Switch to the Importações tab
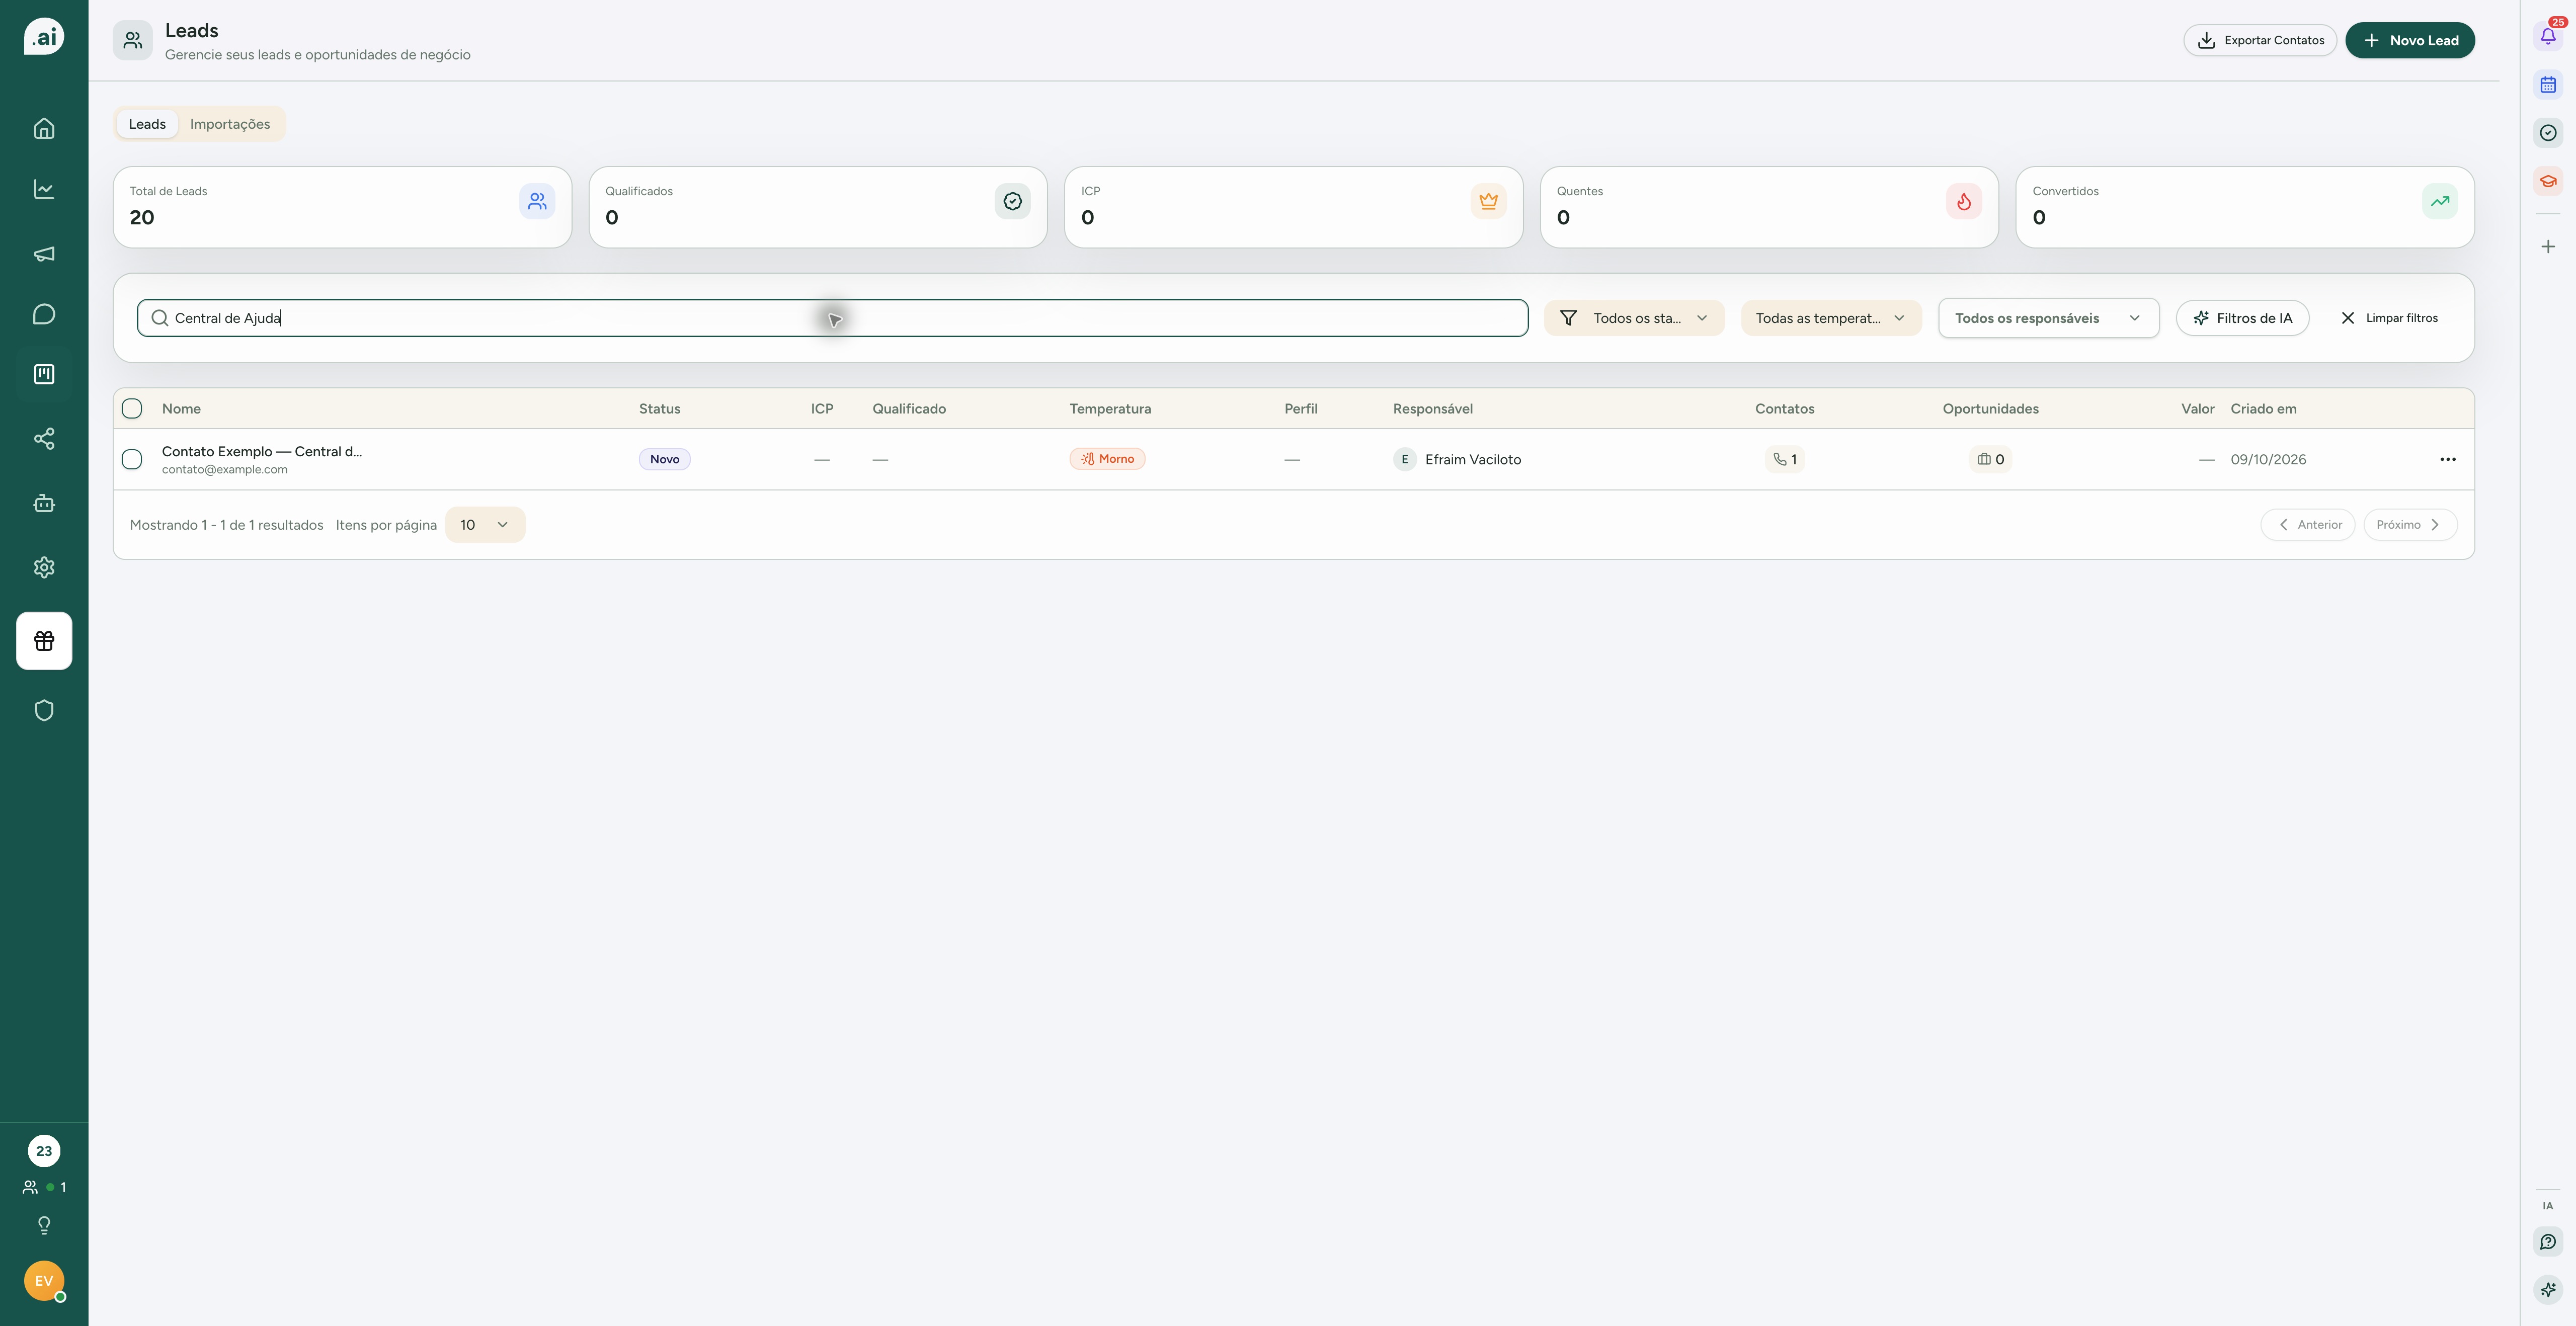2576x1326 pixels. [x=230, y=124]
